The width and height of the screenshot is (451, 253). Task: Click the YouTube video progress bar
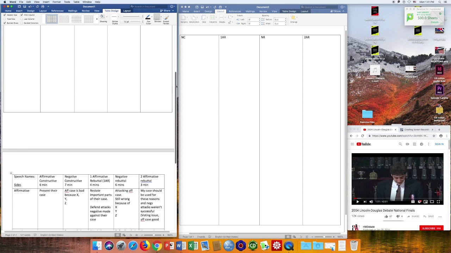coord(397,198)
